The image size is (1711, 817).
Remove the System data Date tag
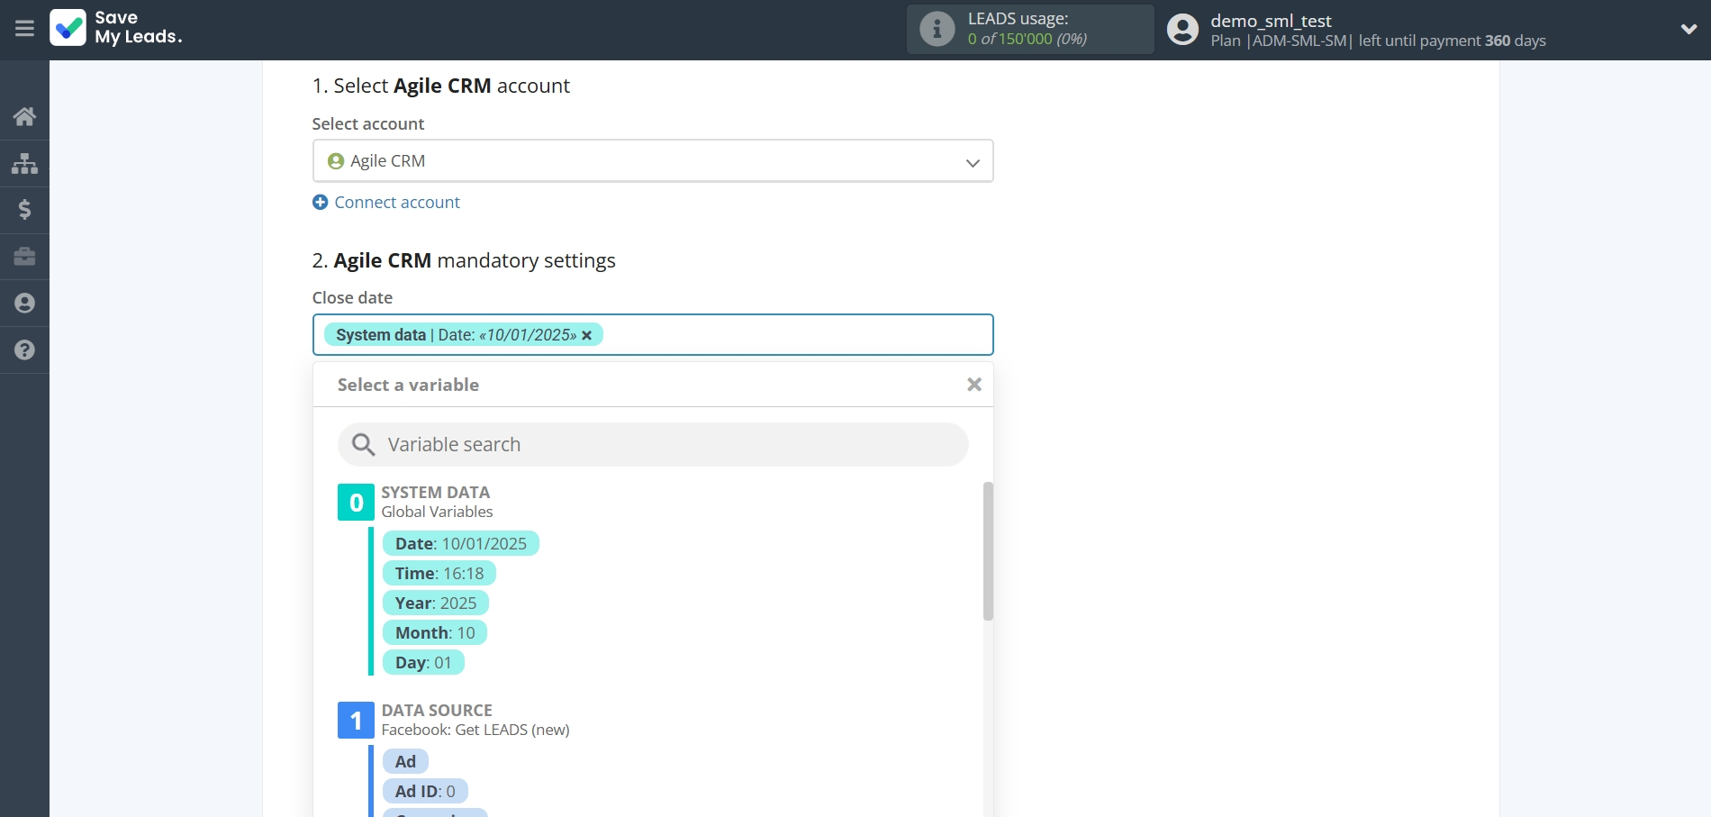coord(587,335)
